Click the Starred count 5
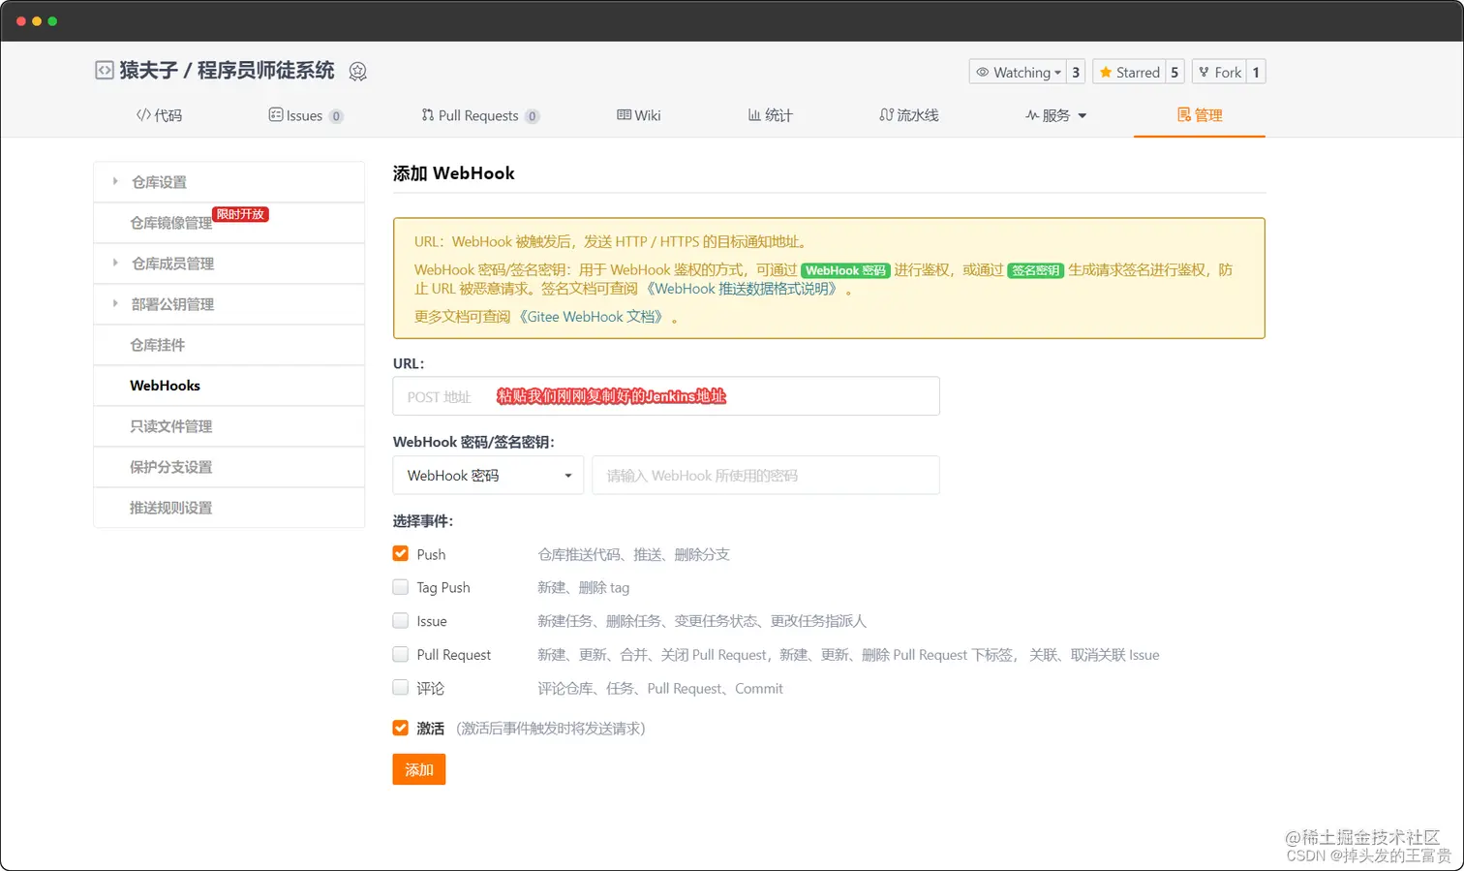Screen dimensions: 1464x871 [1174, 72]
